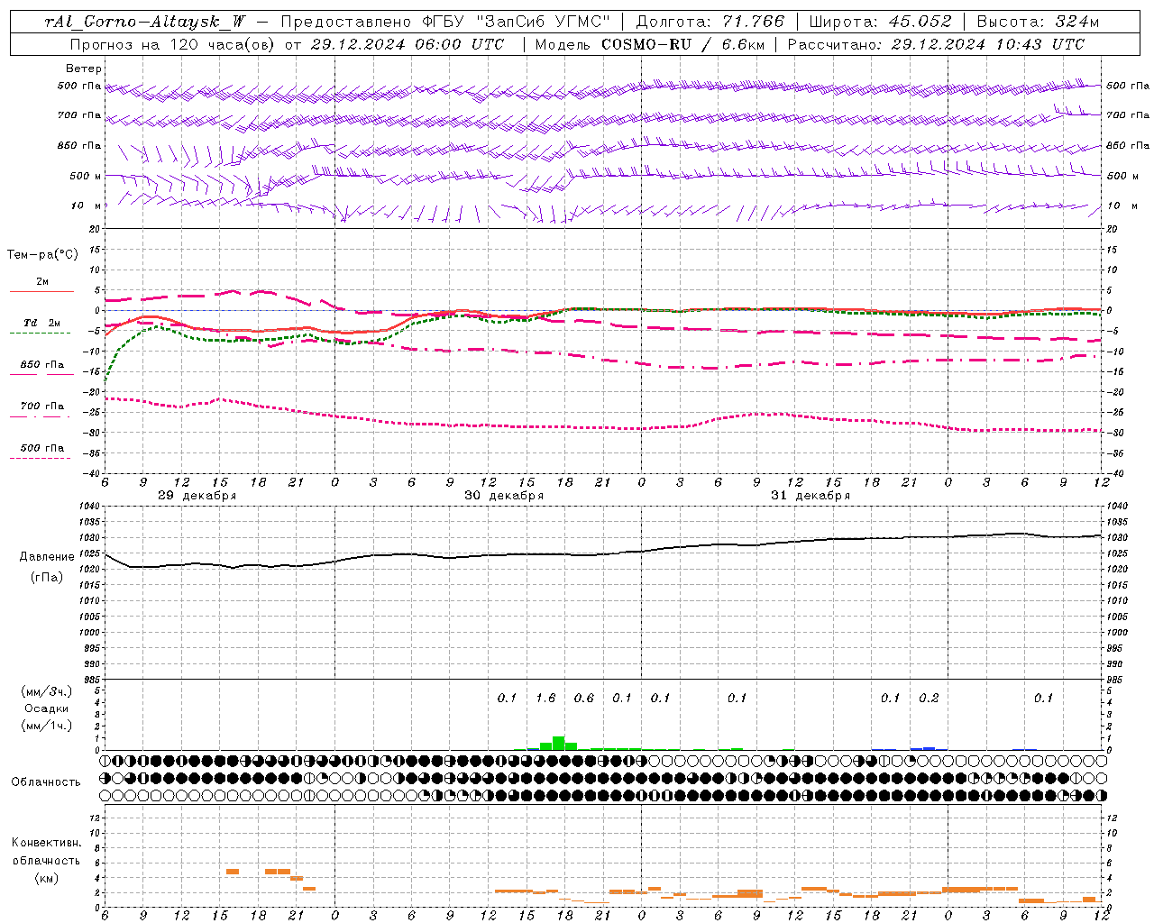Click the Ветер wind section label

(83, 69)
